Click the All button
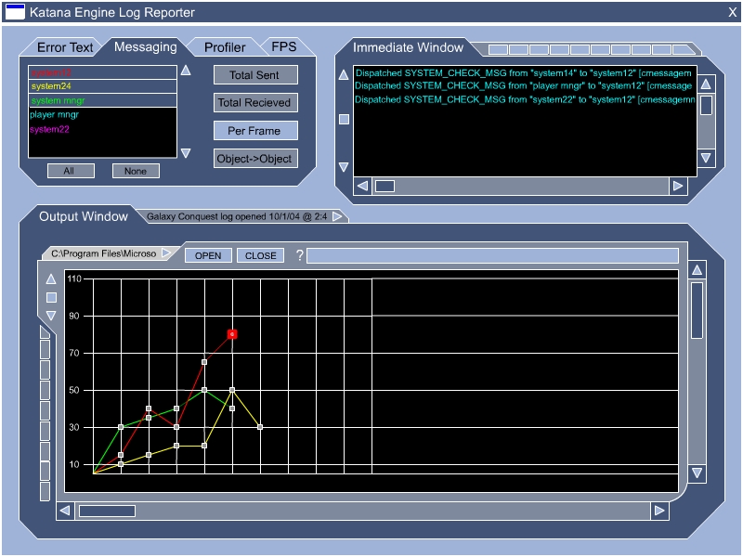 click(x=71, y=171)
